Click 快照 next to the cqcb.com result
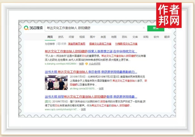The height and width of the screenshot is (137, 195). tap(83, 110)
